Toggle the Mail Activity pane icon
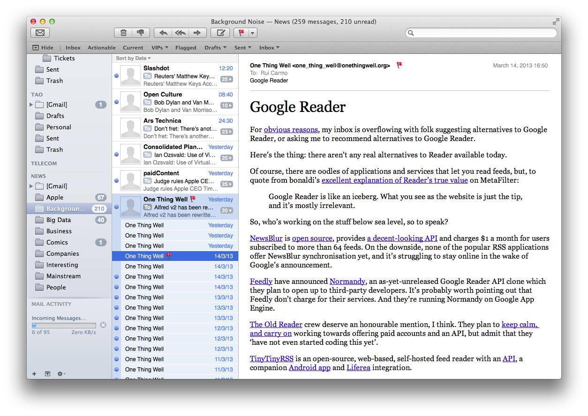This screenshot has height=416, width=588. pyautogui.click(x=47, y=373)
